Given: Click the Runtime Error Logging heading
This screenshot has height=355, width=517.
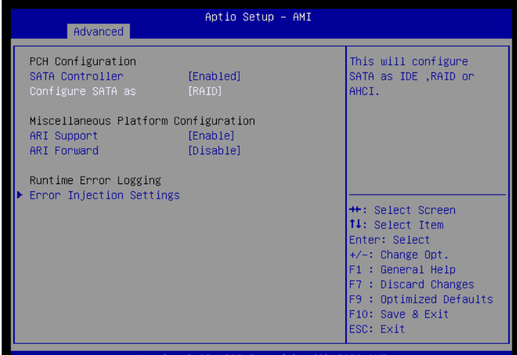Looking at the screenshot, I should pyautogui.click(x=95, y=180).
